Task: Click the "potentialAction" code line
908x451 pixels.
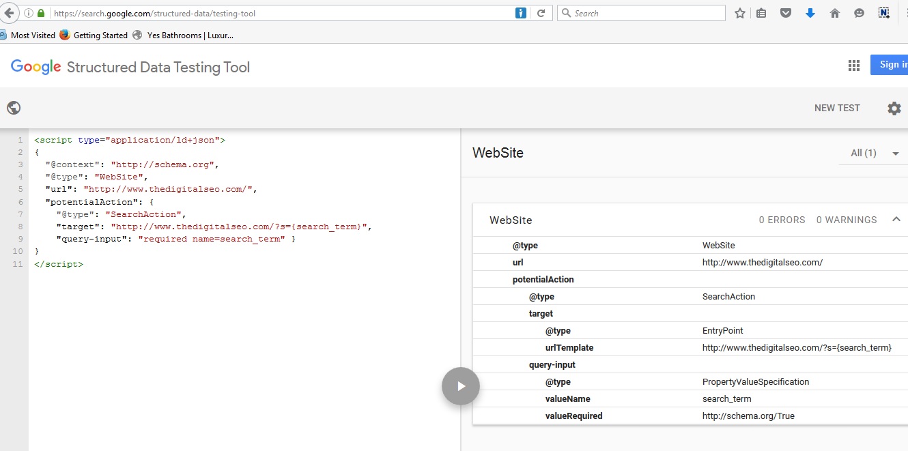Action: tap(100, 202)
